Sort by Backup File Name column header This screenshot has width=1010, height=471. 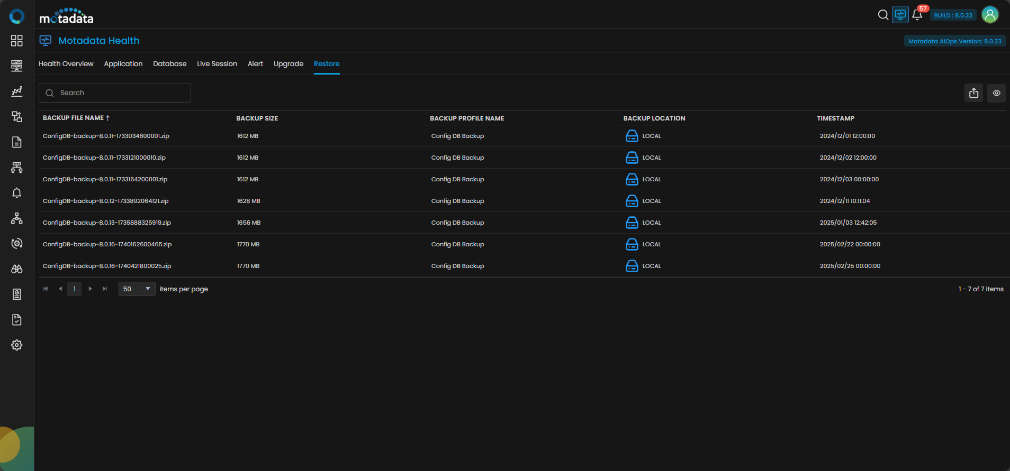76,118
